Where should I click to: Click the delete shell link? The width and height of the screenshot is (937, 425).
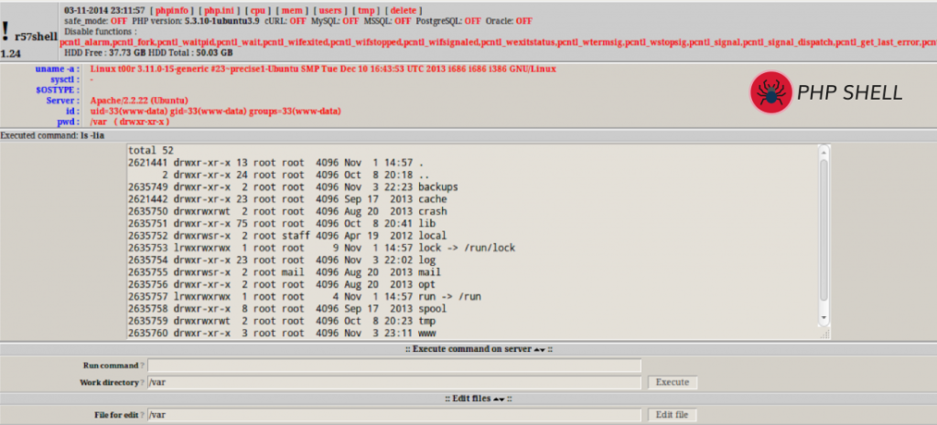click(x=405, y=9)
